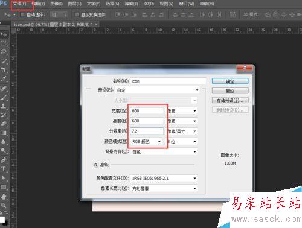The height and width of the screenshot is (228, 302).
Task: Open the 8 位 bit depth dropdown
Action: pyautogui.click(x=182, y=142)
